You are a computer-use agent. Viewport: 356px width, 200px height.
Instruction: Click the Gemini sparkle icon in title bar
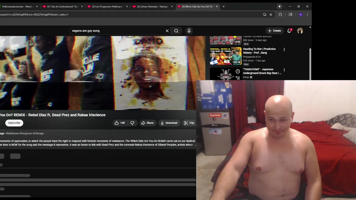coord(280,6)
